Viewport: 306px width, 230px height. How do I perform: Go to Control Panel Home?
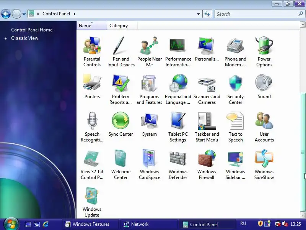coord(32,30)
